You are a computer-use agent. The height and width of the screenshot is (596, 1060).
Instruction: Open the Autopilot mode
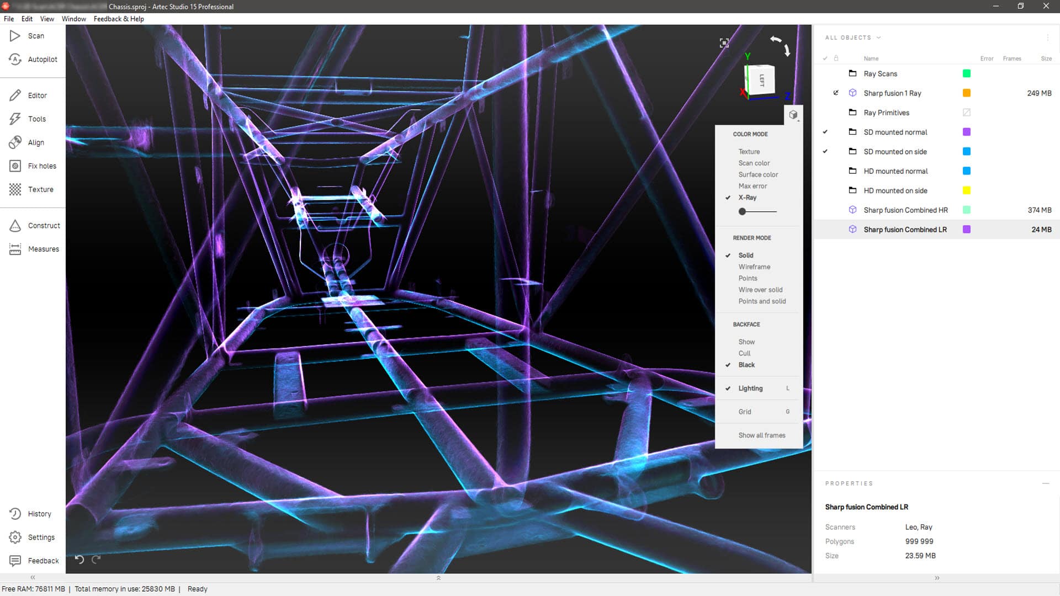click(x=41, y=59)
